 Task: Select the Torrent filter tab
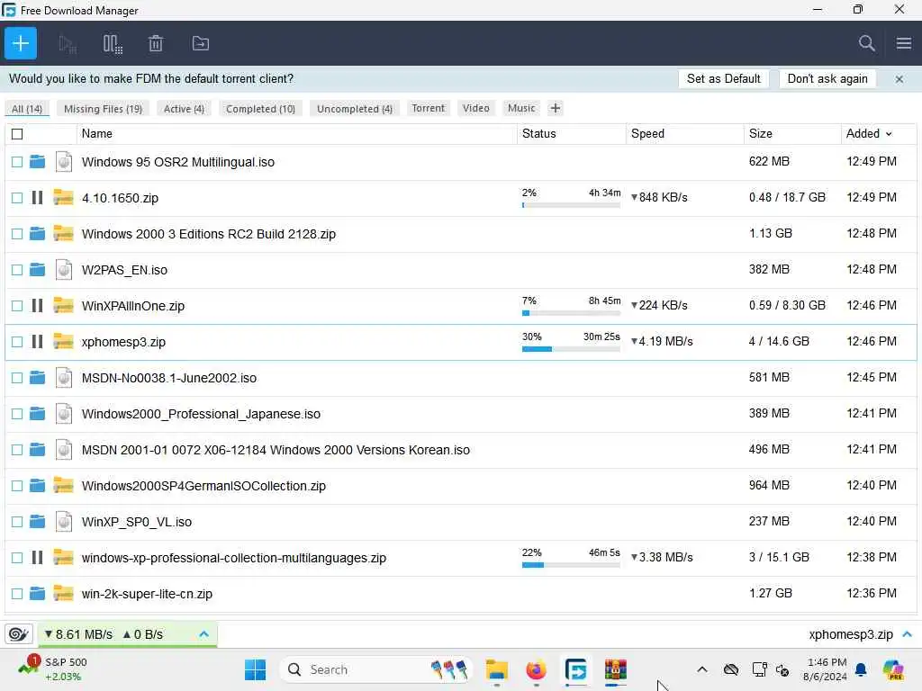click(428, 108)
